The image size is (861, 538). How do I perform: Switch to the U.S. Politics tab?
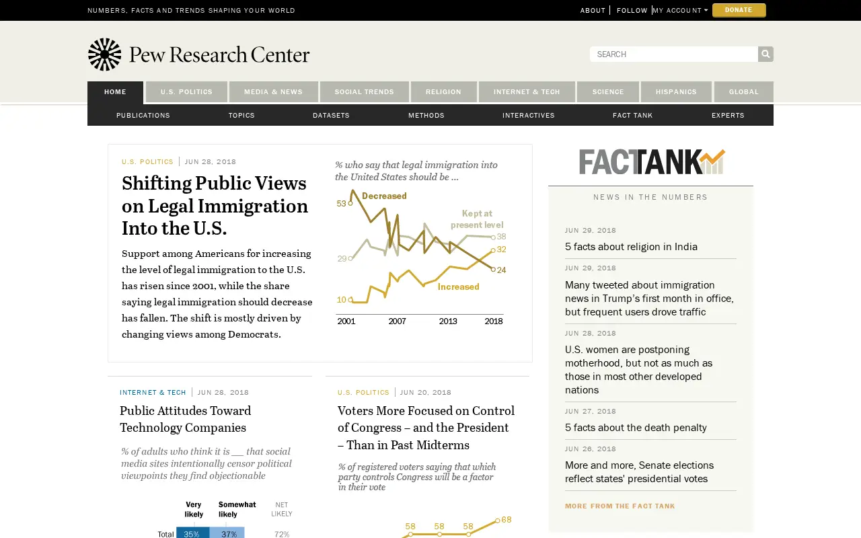186,92
